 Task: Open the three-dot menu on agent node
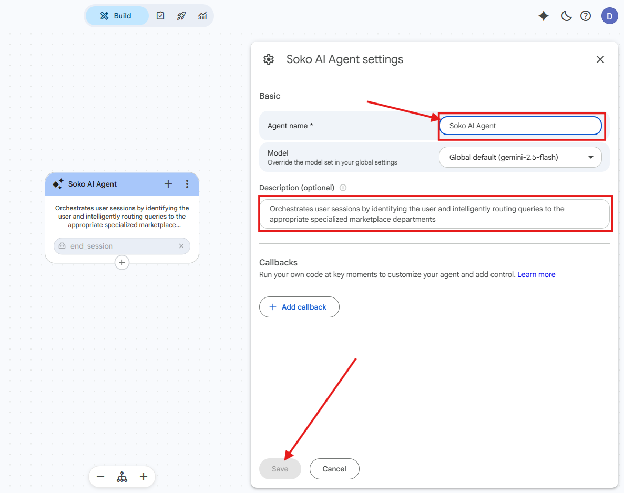187,184
